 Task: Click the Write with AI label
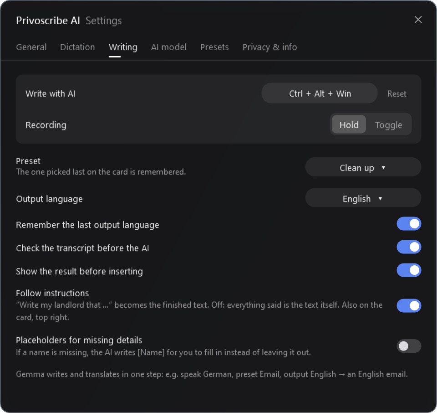[51, 93]
